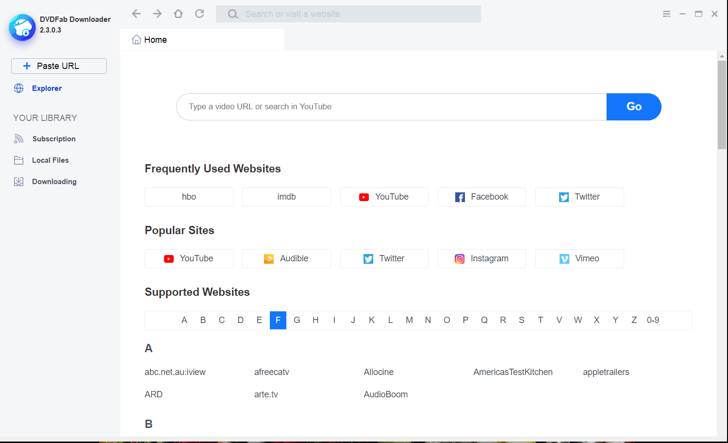Open Facebook from Frequently Used Websites
728x443 pixels.
[482, 197]
